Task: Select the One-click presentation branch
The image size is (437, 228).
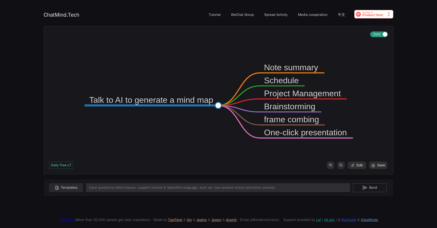Action: pos(305,132)
